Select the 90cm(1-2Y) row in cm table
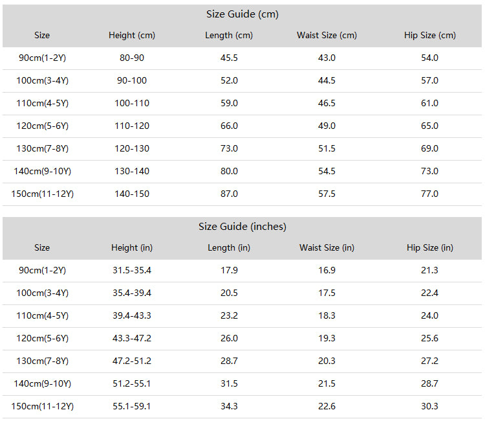Screen dimensions: 485x421 [x=242, y=58]
